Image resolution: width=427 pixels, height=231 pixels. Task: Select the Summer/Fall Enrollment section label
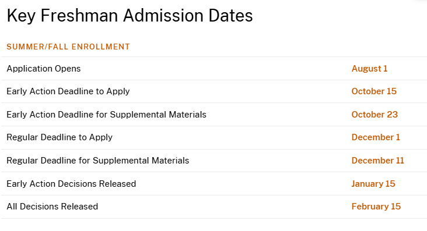tap(68, 47)
